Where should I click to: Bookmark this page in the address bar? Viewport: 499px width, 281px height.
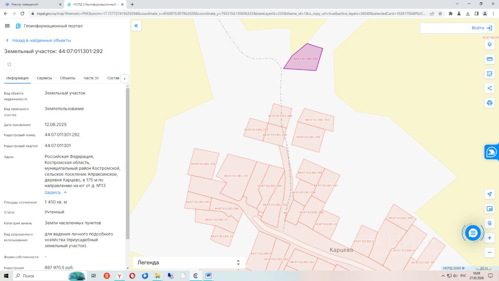point(440,13)
